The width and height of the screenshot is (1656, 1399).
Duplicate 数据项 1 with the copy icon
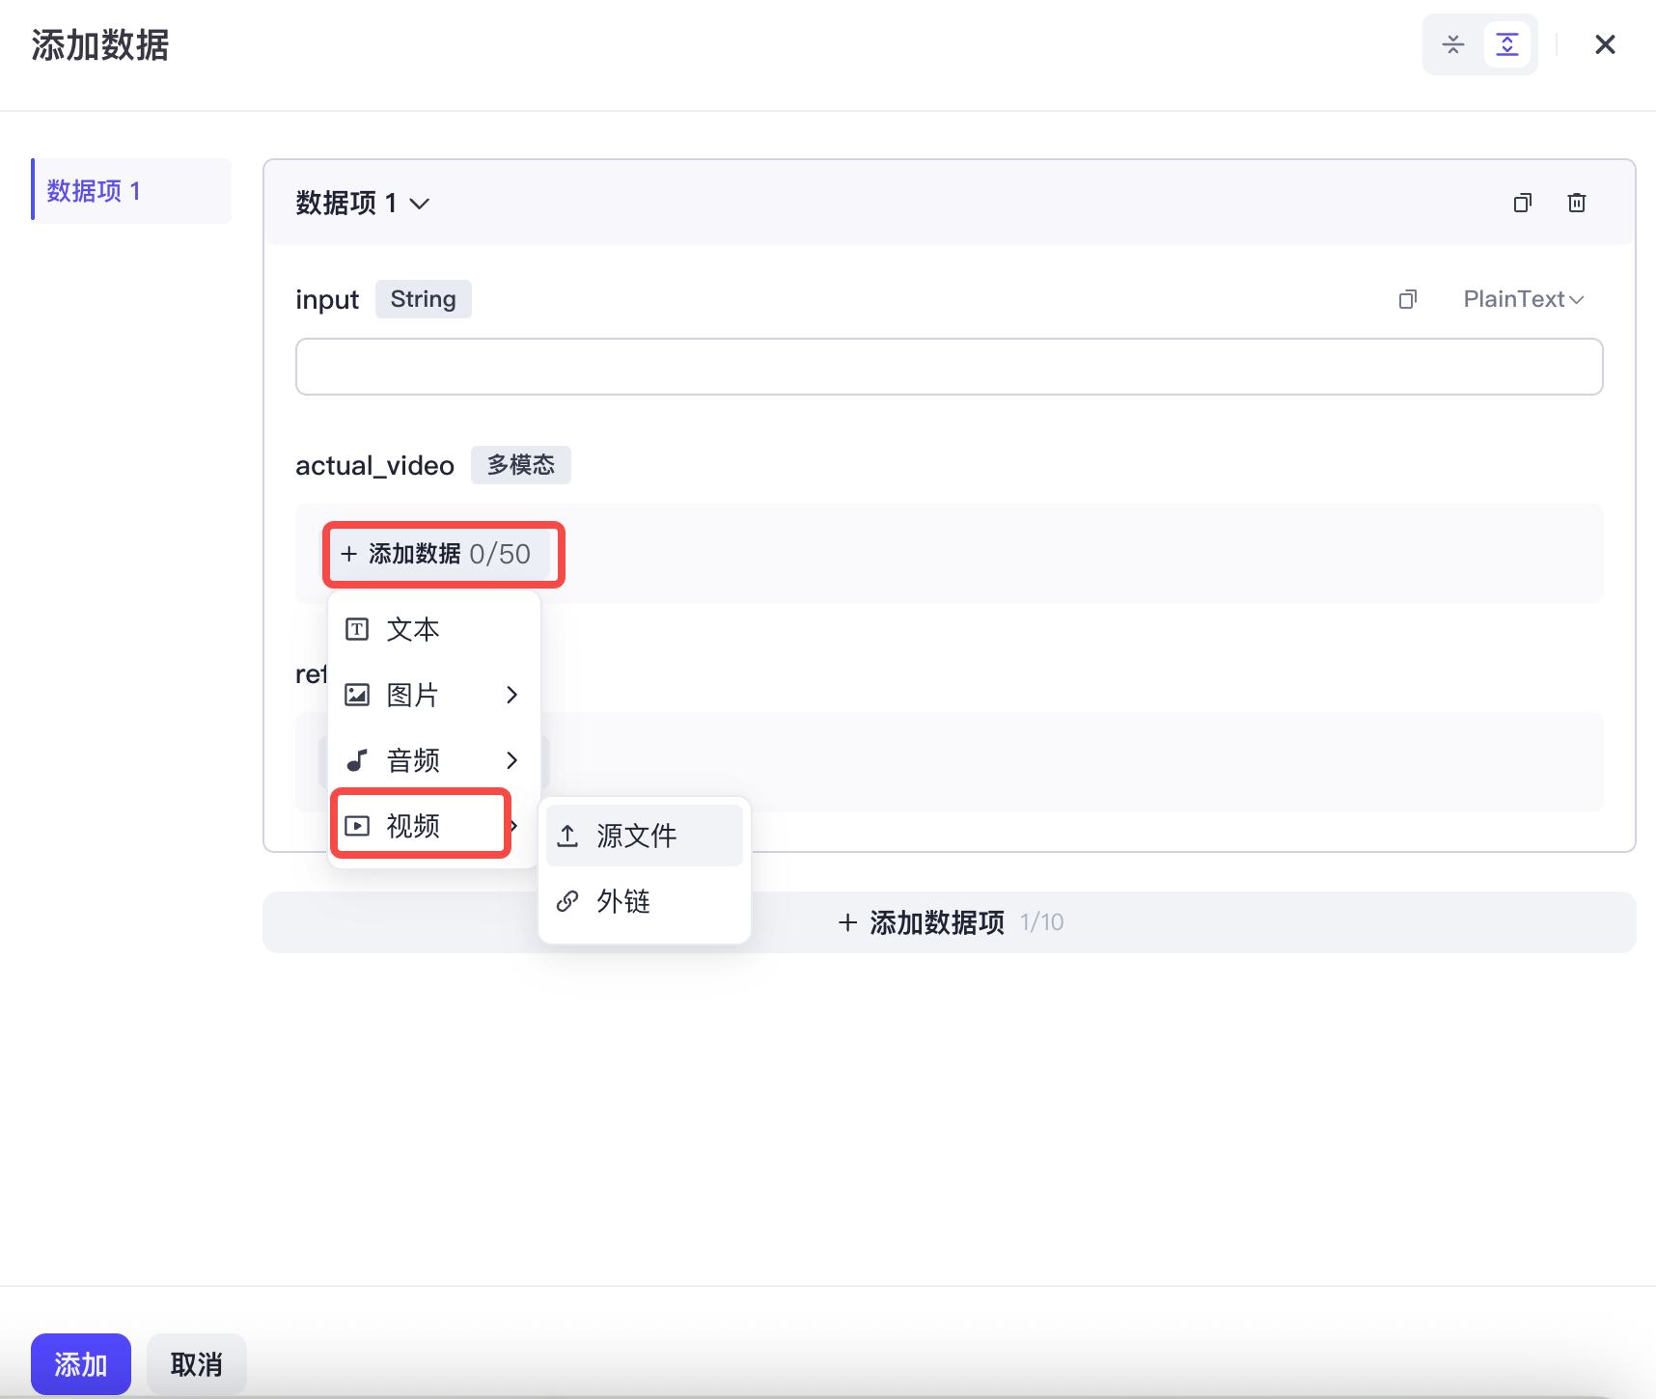[1523, 203]
